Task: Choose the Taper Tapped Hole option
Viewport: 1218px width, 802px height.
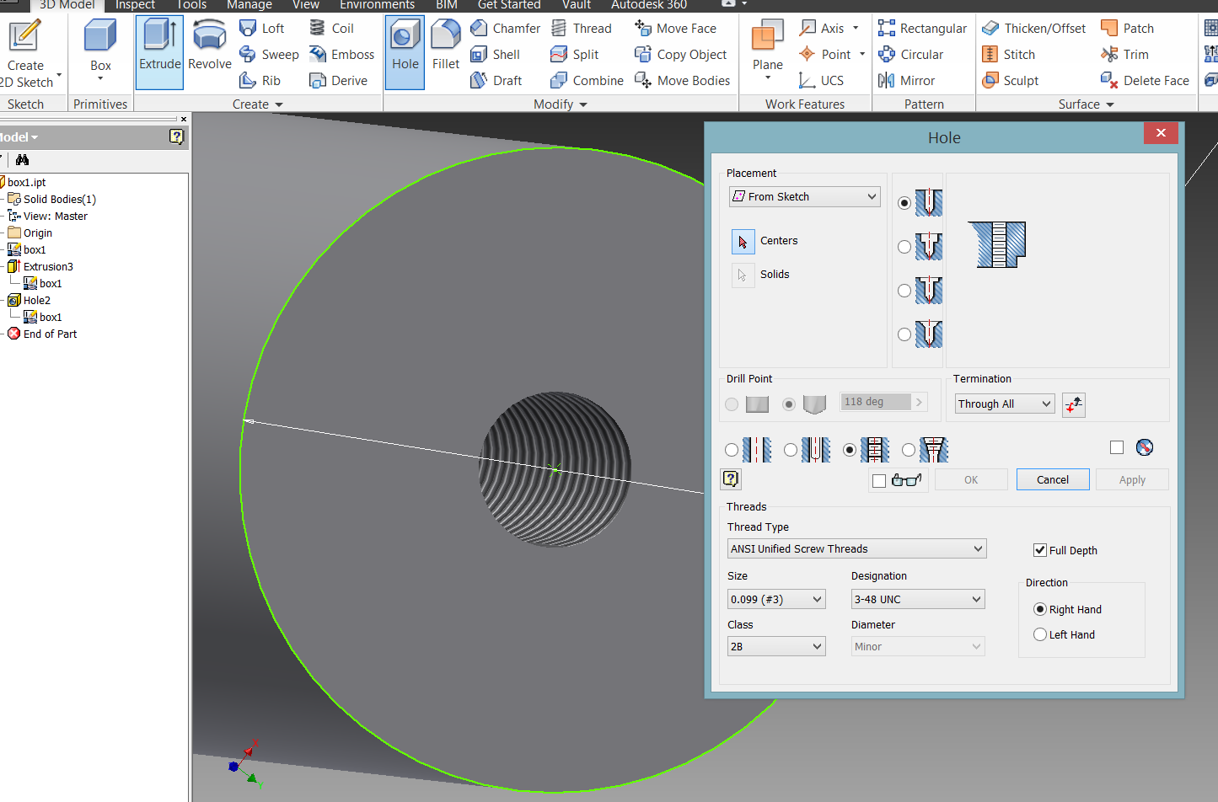Action: tap(909, 450)
